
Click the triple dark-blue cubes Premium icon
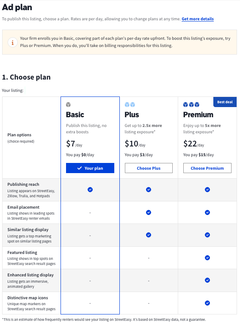[191, 105]
